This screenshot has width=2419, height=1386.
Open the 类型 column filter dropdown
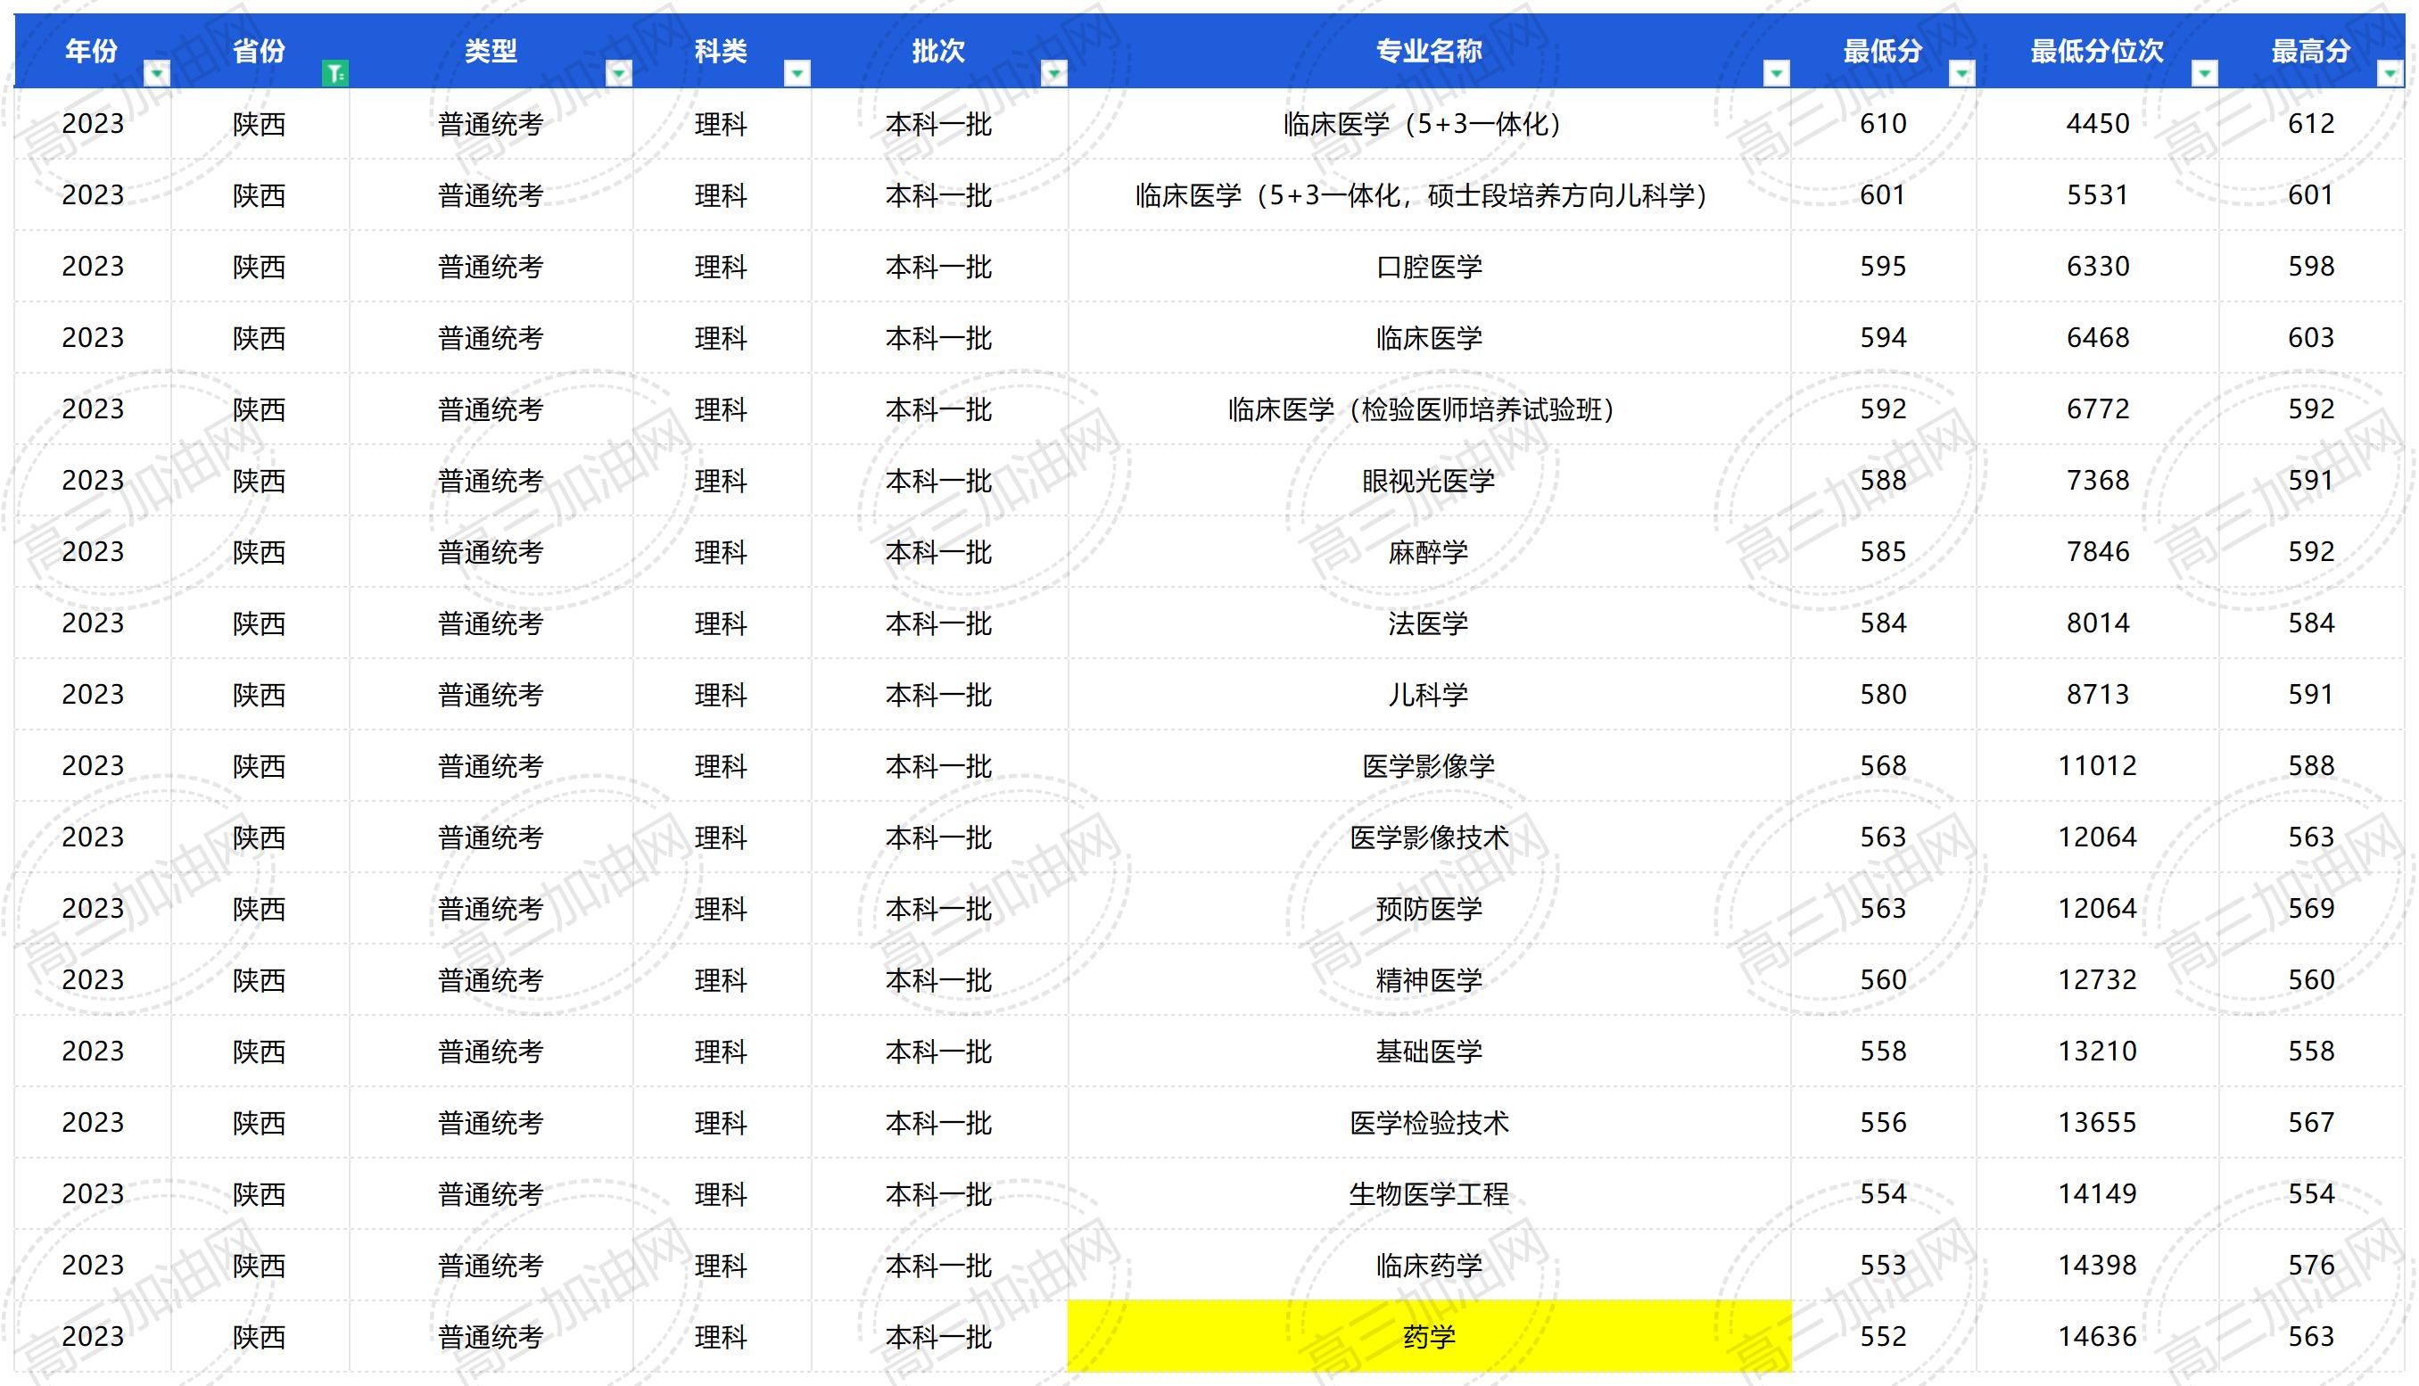click(x=619, y=73)
